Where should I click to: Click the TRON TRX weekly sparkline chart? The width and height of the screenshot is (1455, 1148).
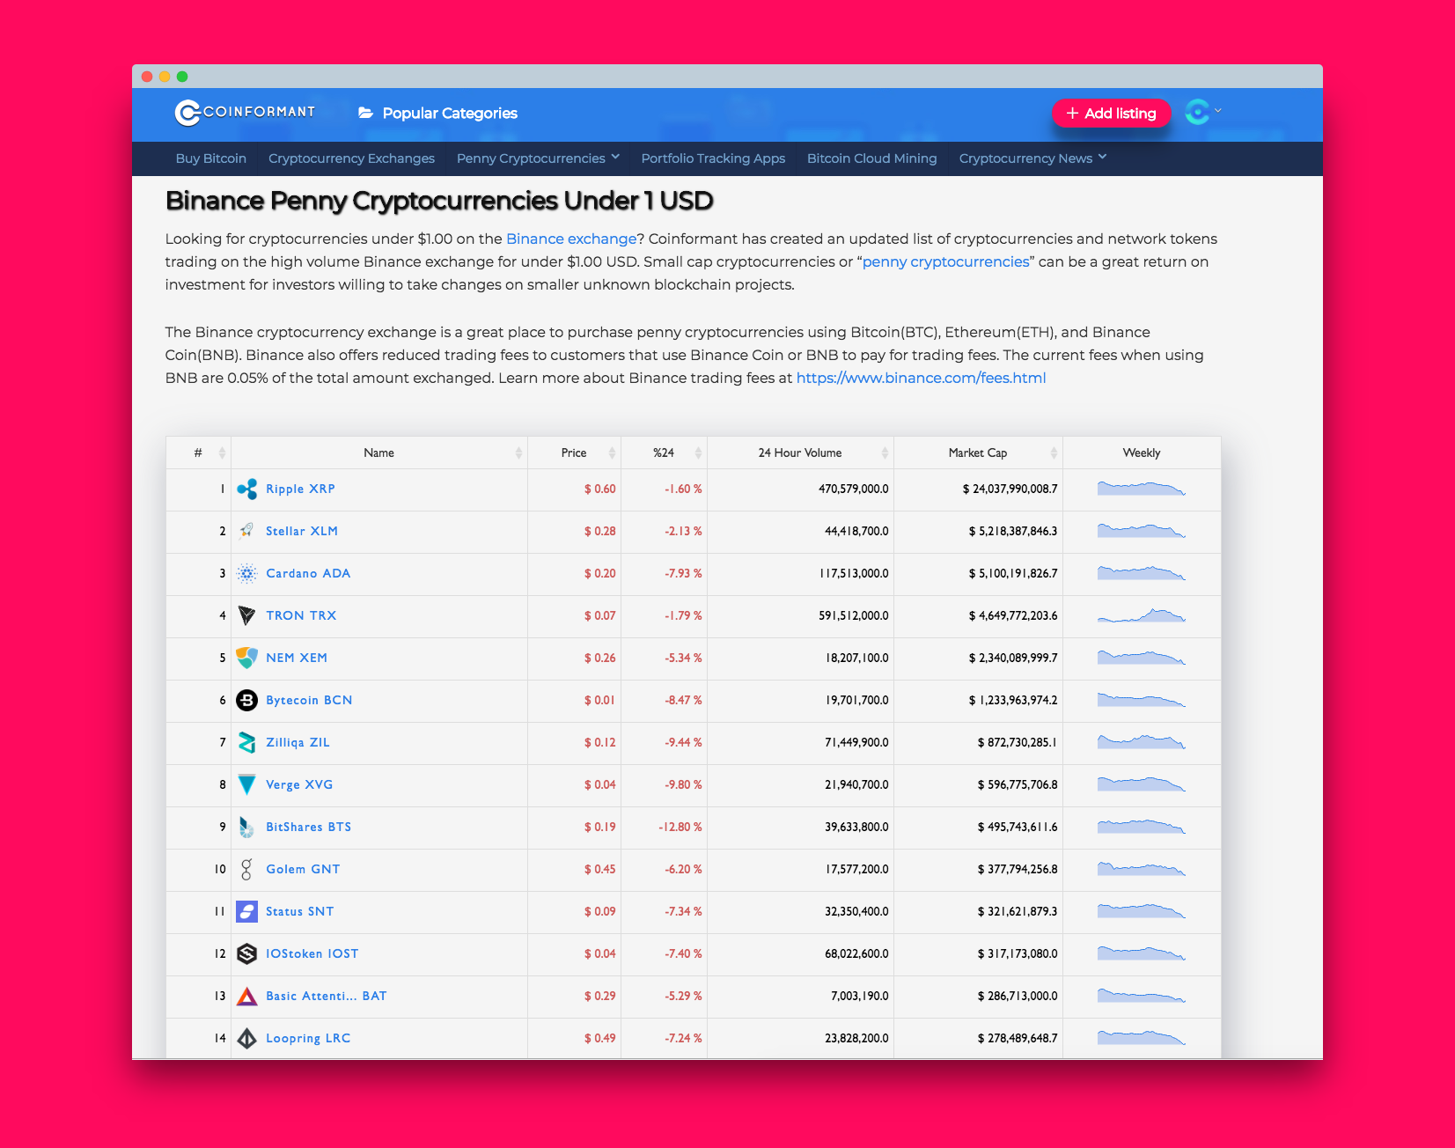(x=1142, y=615)
